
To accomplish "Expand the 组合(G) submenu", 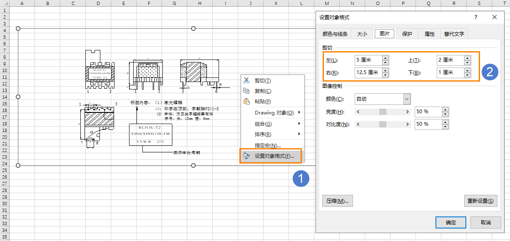I will (272, 124).
